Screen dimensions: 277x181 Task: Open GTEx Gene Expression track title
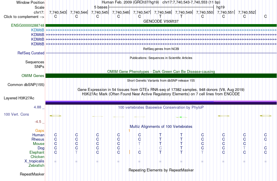coord(161,89)
